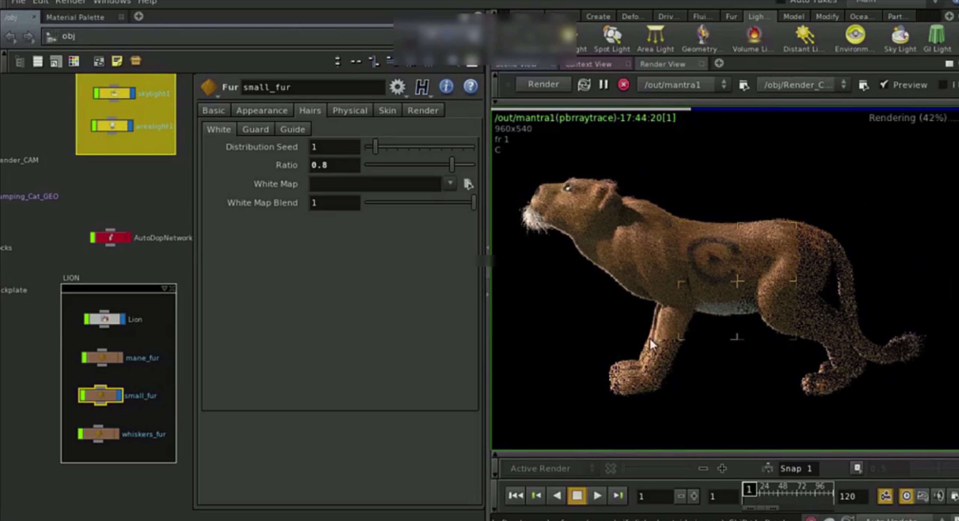
Task: Toggle the Preview checkbox
Action: 884,85
